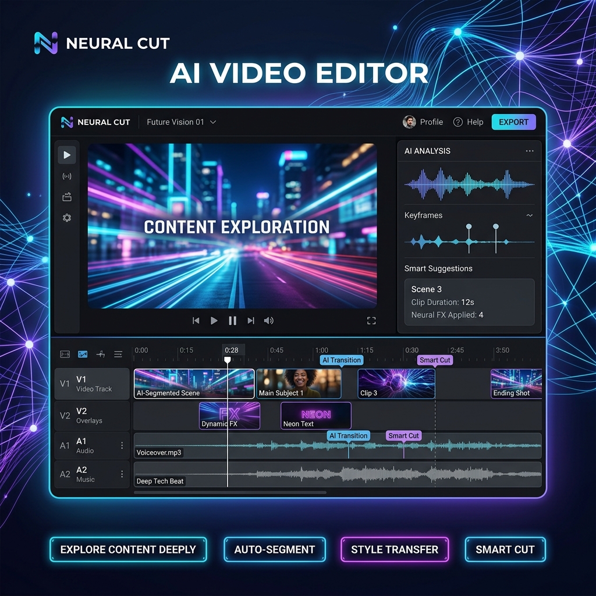Click the timeline playhead at 0:28

tap(228, 360)
